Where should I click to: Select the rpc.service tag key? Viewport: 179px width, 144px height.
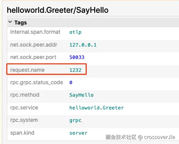(24, 108)
